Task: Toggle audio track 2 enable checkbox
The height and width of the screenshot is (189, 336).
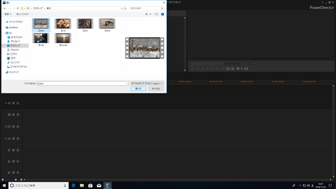Action: coord(14,139)
